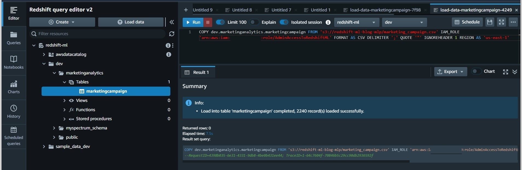The height and width of the screenshot is (170, 522).
Task: Switch to the Untitled 1 tab
Action: point(317,10)
